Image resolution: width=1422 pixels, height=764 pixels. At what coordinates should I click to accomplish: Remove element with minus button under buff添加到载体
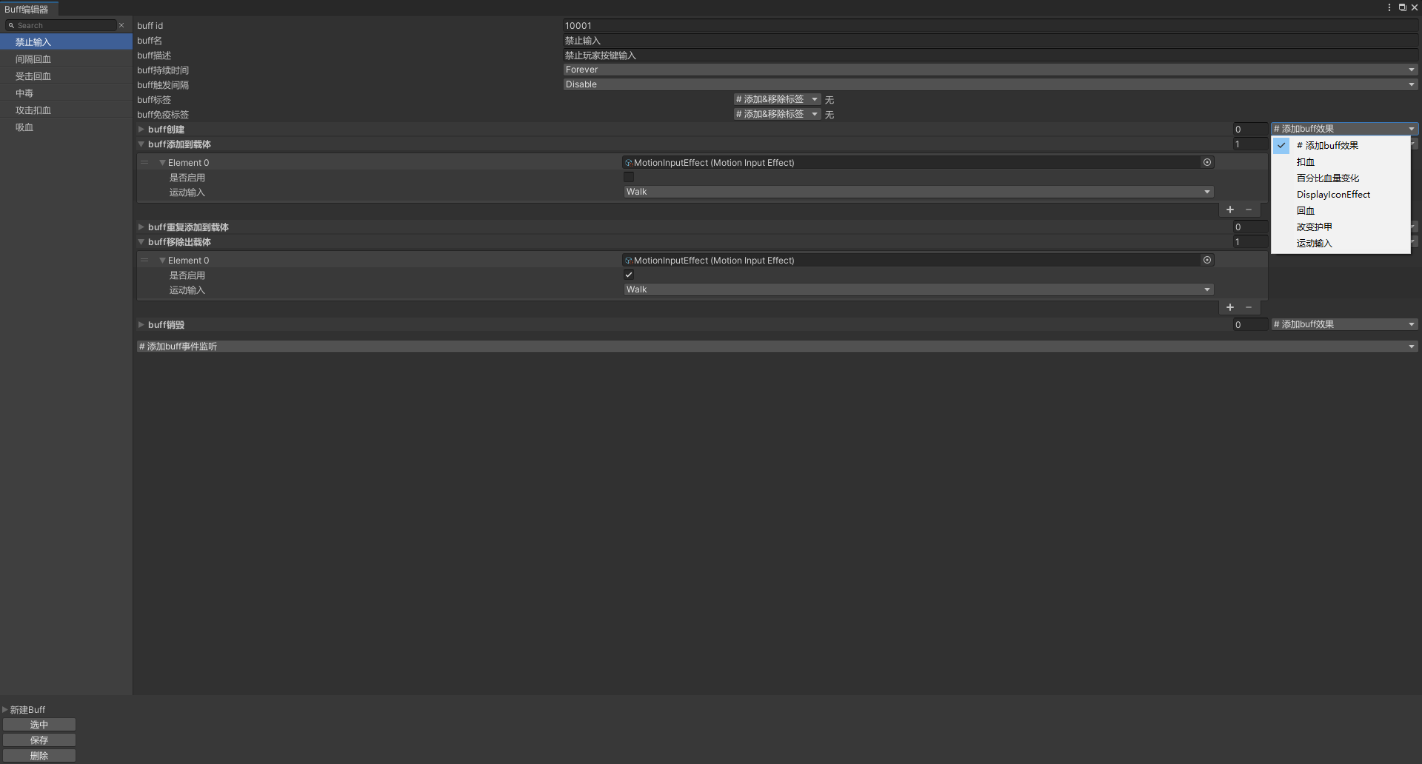1249,210
